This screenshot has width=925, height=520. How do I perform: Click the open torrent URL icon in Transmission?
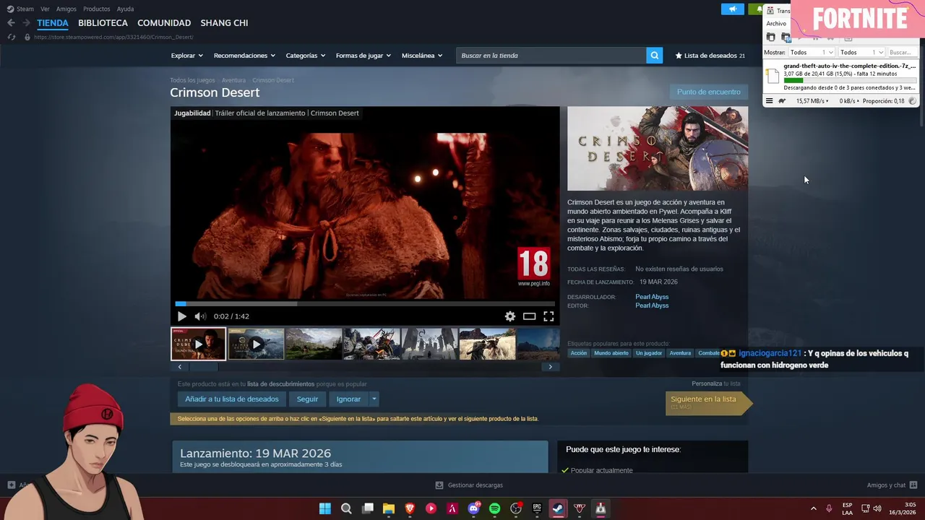coord(786,38)
